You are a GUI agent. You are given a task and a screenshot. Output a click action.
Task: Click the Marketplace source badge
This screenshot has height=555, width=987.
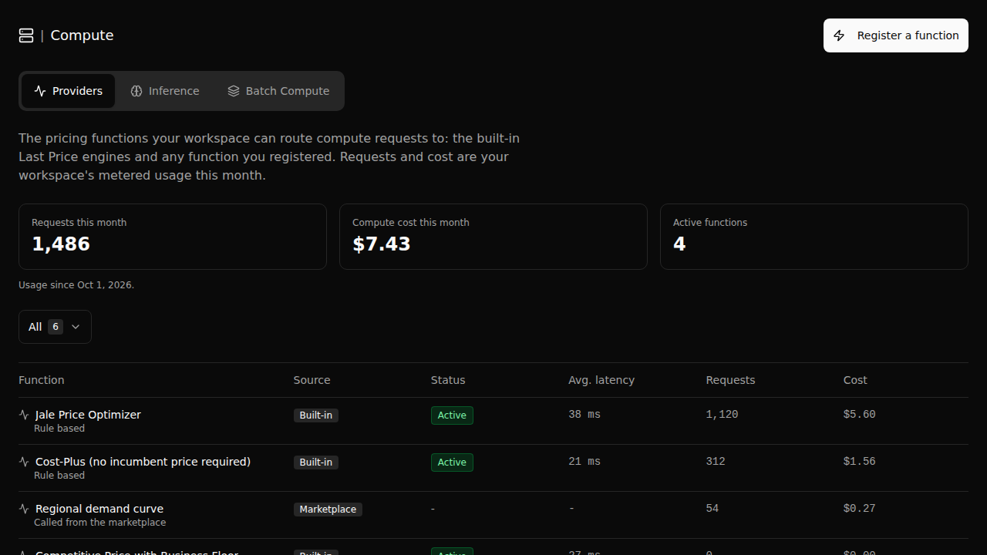[328, 510]
